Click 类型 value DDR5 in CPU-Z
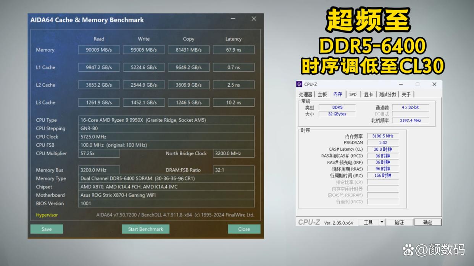 (x=337, y=108)
